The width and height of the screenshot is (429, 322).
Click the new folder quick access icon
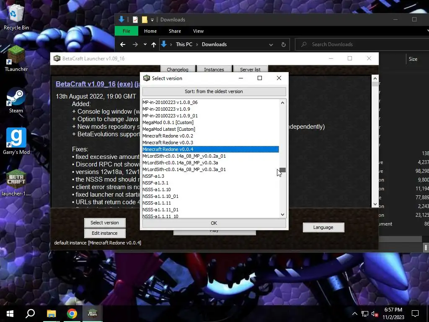[145, 20]
